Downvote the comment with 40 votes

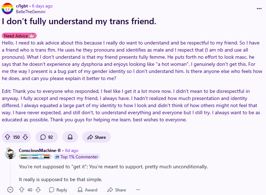coord(38,190)
